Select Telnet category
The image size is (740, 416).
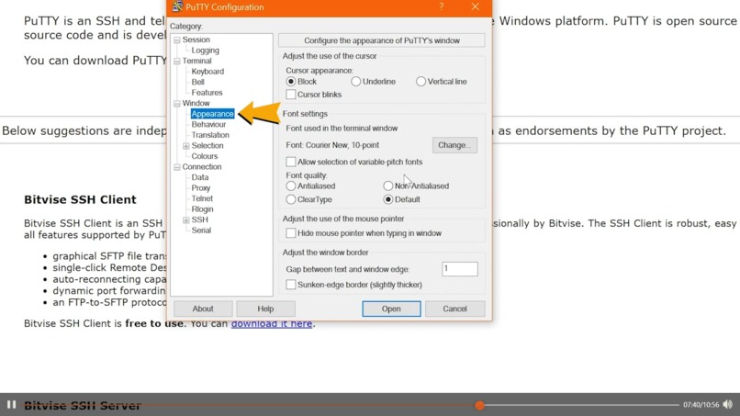(202, 198)
